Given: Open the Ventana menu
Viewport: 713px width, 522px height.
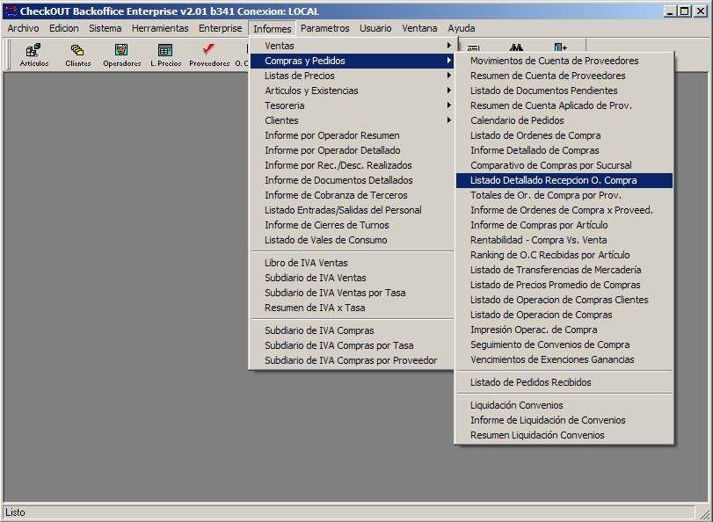Looking at the screenshot, I should coord(419,28).
